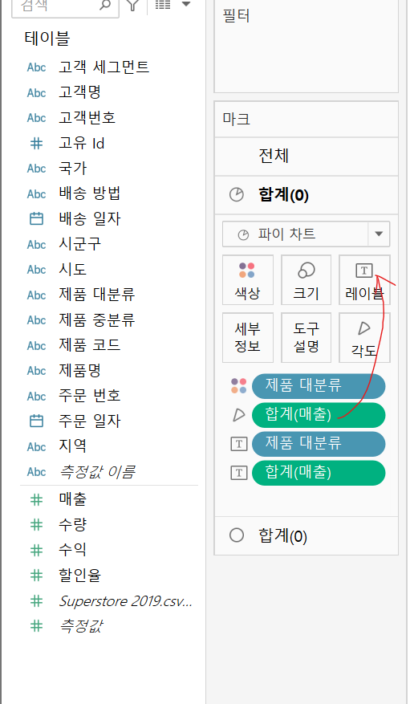Screen dimensions: 410x704
Task: Open the view as list dropdown arrow
Action: tap(185, 5)
